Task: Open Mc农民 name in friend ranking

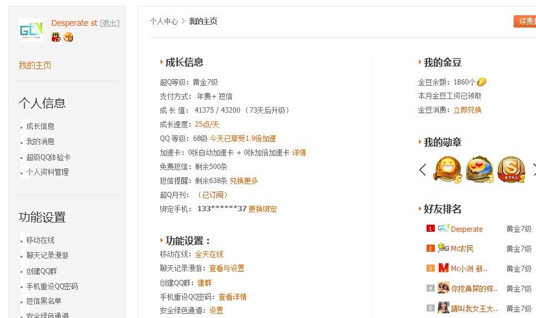Action: click(x=462, y=249)
